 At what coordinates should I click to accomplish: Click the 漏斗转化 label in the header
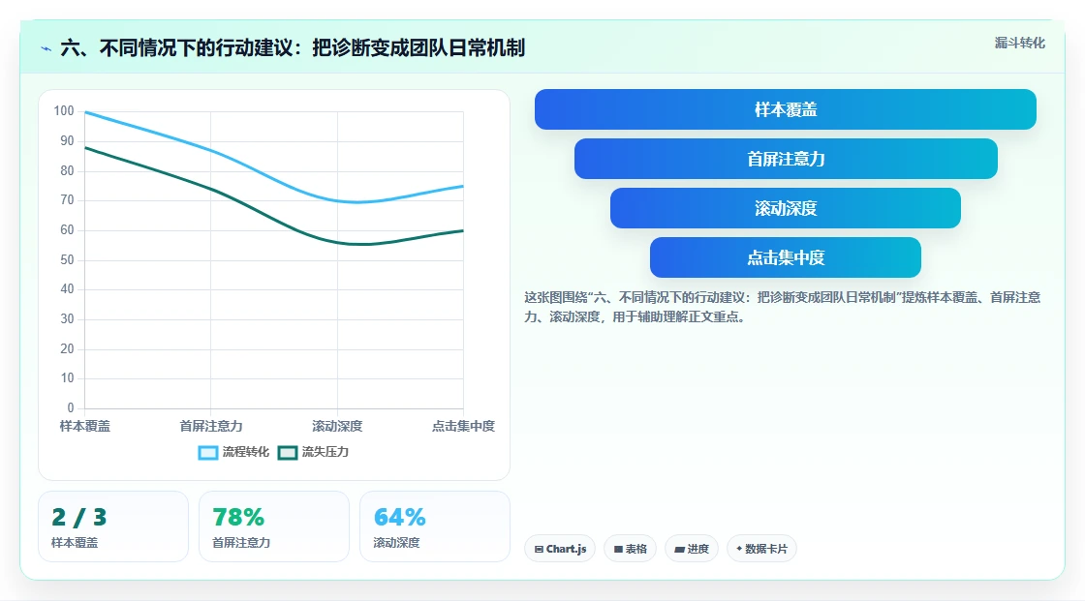tap(1020, 43)
